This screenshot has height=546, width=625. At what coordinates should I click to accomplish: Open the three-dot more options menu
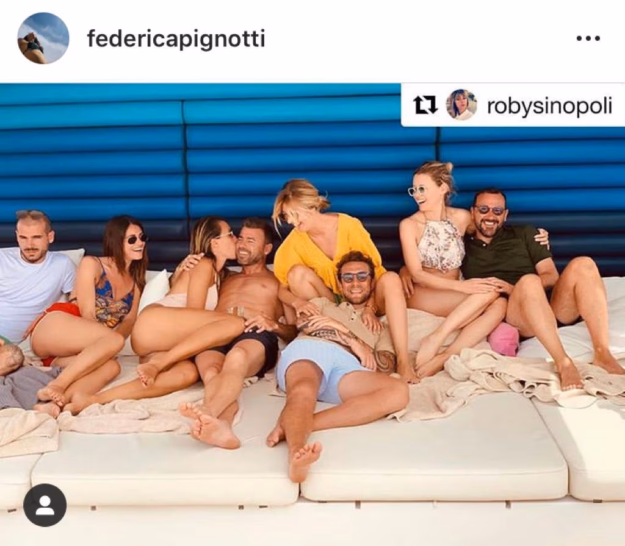588,38
